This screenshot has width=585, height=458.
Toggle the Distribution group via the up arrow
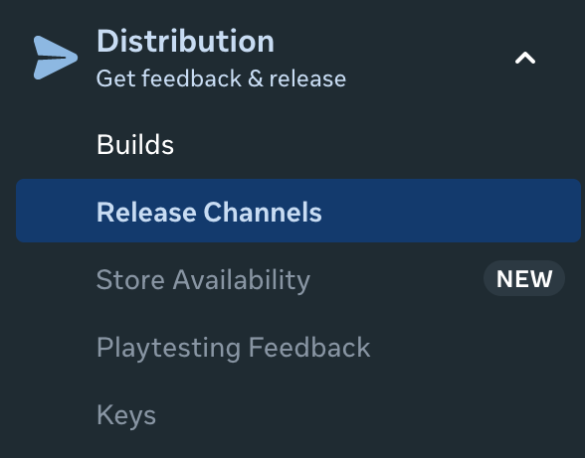point(525,58)
